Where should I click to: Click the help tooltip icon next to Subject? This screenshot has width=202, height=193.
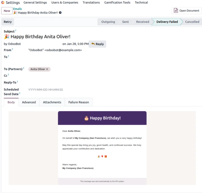[x=16, y=30]
